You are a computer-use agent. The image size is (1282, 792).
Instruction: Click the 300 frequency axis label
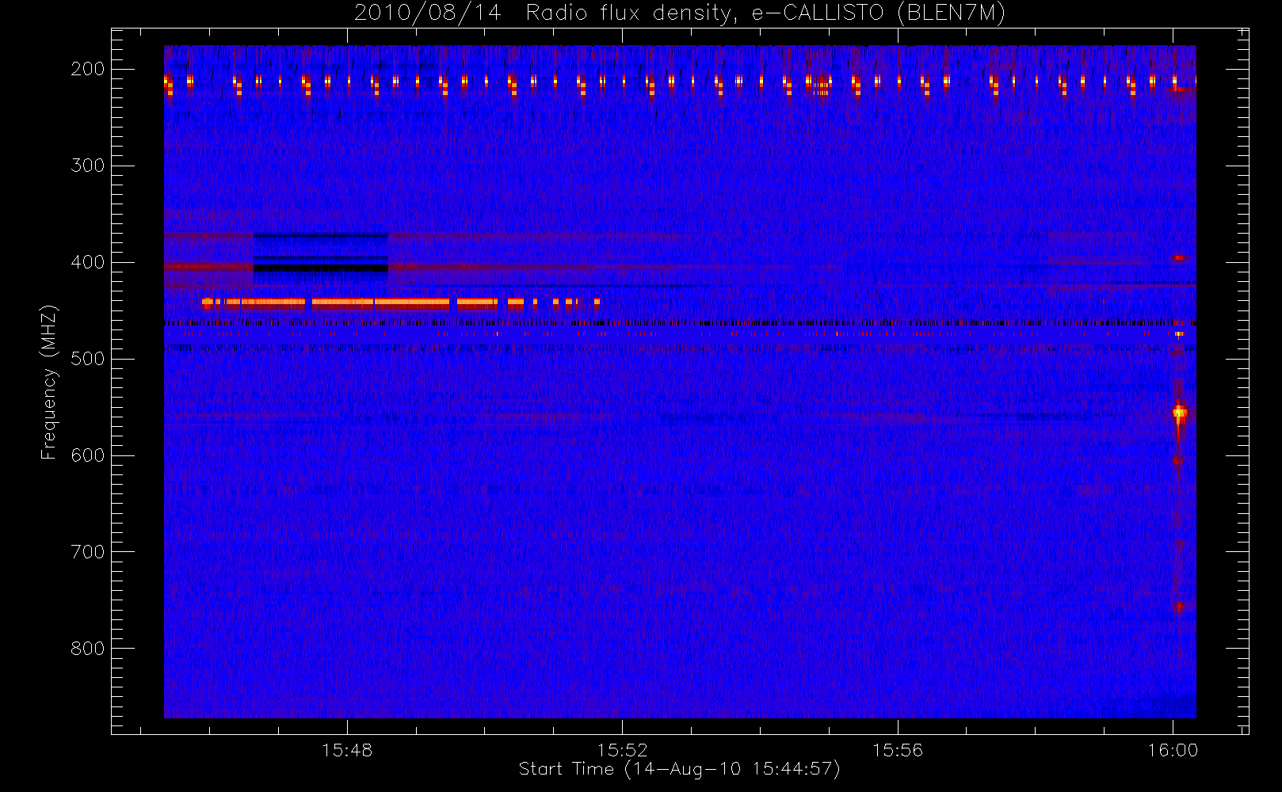click(88, 166)
